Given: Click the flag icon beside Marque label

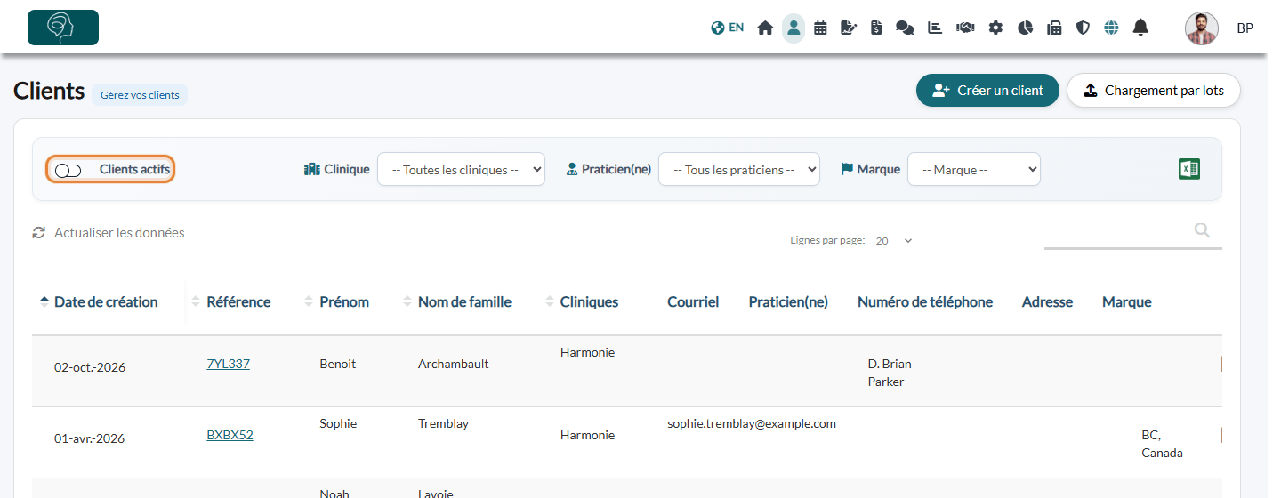Looking at the screenshot, I should (847, 169).
